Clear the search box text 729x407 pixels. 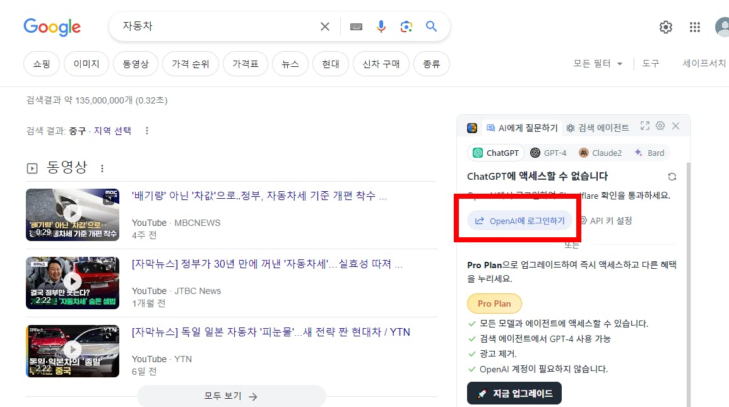click(325, 27)
